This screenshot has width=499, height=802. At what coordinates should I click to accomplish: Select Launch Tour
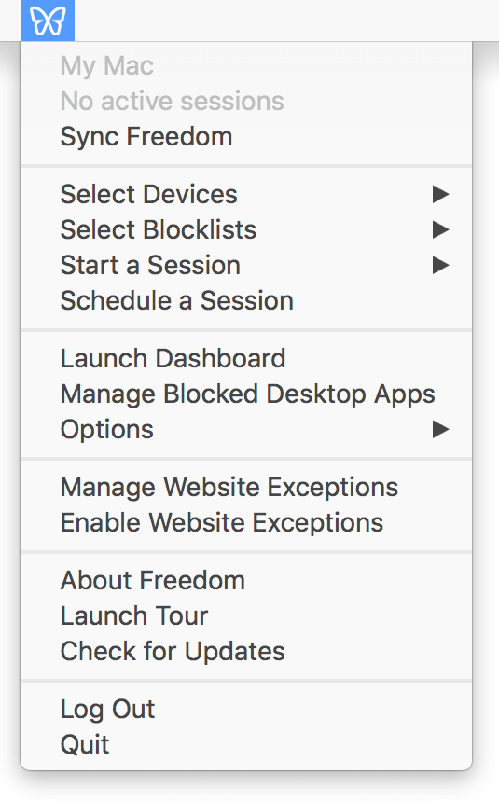point(246,615)
